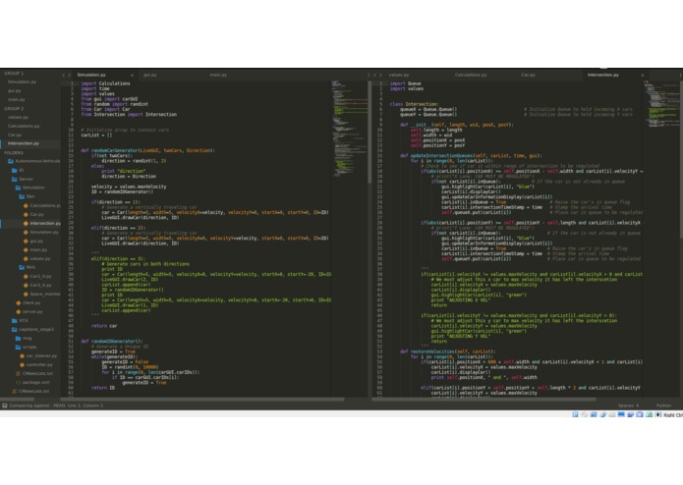The width and height of the screenshot is (683, 485).
Task: Click Calculations.py file icon in Dan folder
Action: [x=26, y=205]
